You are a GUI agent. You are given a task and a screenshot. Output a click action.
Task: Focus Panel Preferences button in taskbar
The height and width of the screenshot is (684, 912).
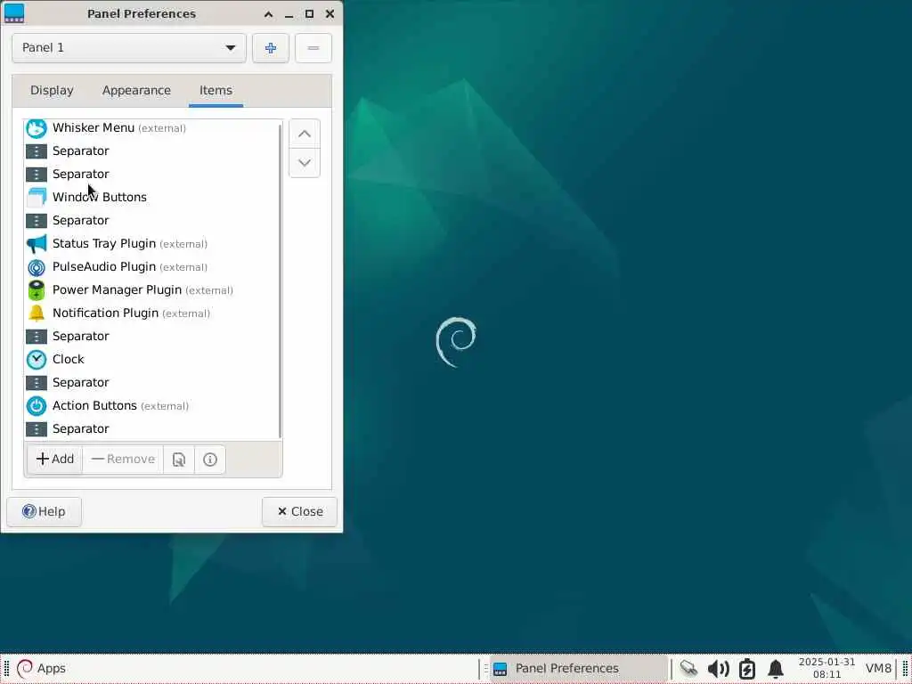[x=578, y=669]
